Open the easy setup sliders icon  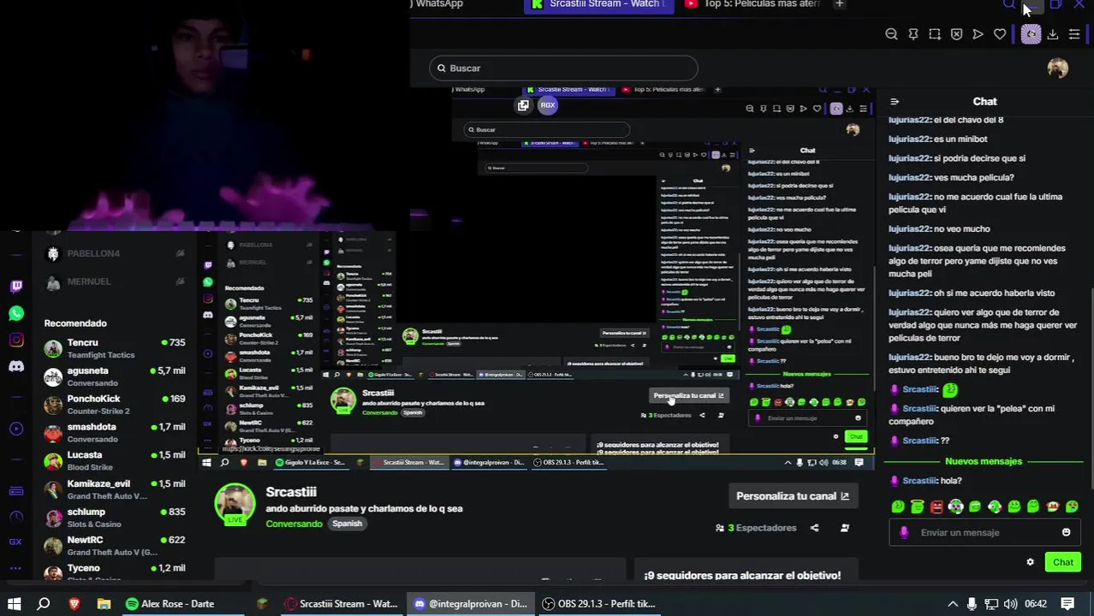point(1074,34)
